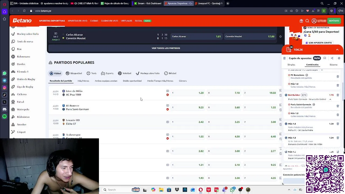Screen dimensions: 345x194
Task: Open Spotify in Opera sidebar
Action: [x=5, y=116]
